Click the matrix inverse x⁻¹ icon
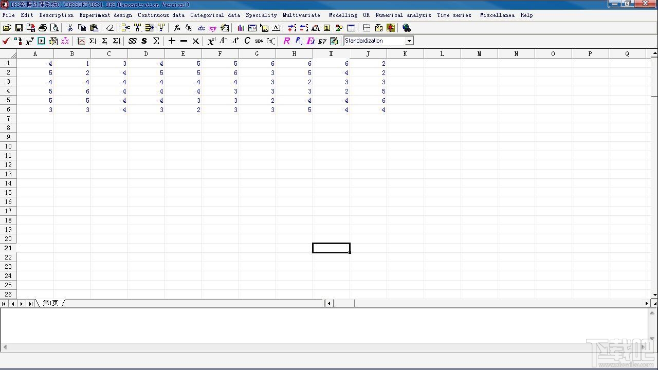658x370 pixels. point(211,41)
